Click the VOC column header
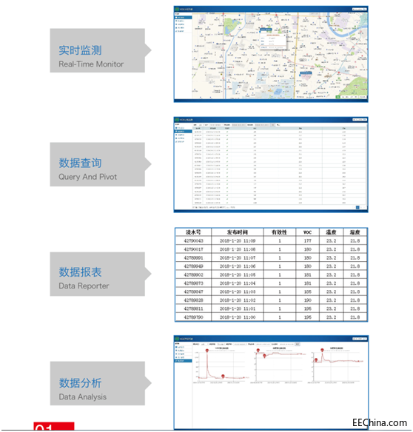The width and height of the screenshot is (413, 432). (307, 232)
